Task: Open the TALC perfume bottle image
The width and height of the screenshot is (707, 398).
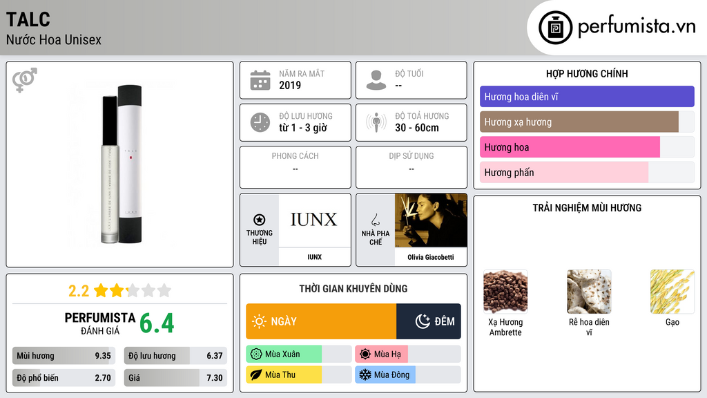Action: pos(122,164)
